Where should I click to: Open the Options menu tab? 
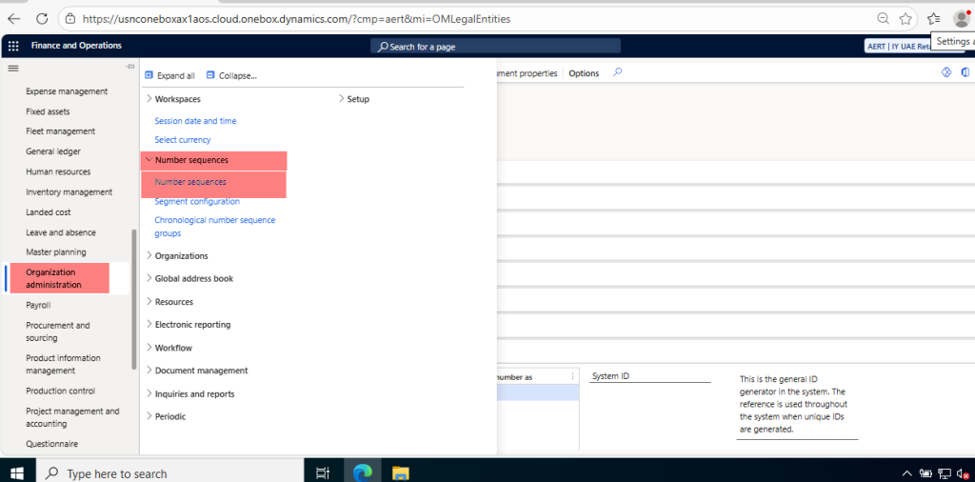[584, 73]
